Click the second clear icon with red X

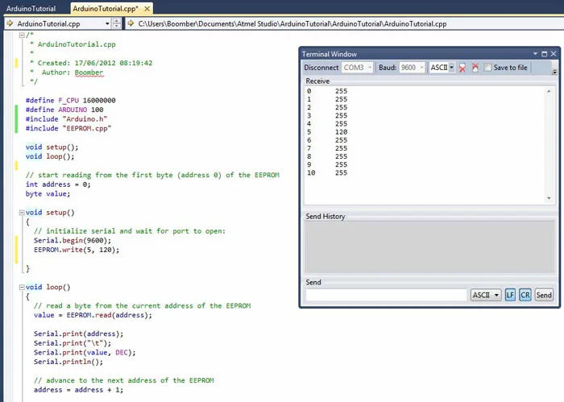pos(475,67)
